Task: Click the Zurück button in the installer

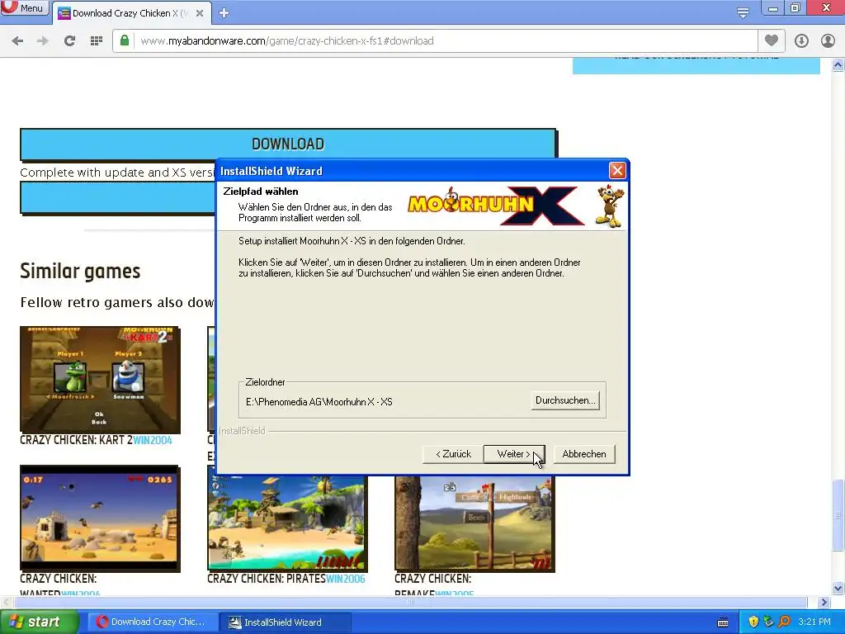Action: [453, 454]
